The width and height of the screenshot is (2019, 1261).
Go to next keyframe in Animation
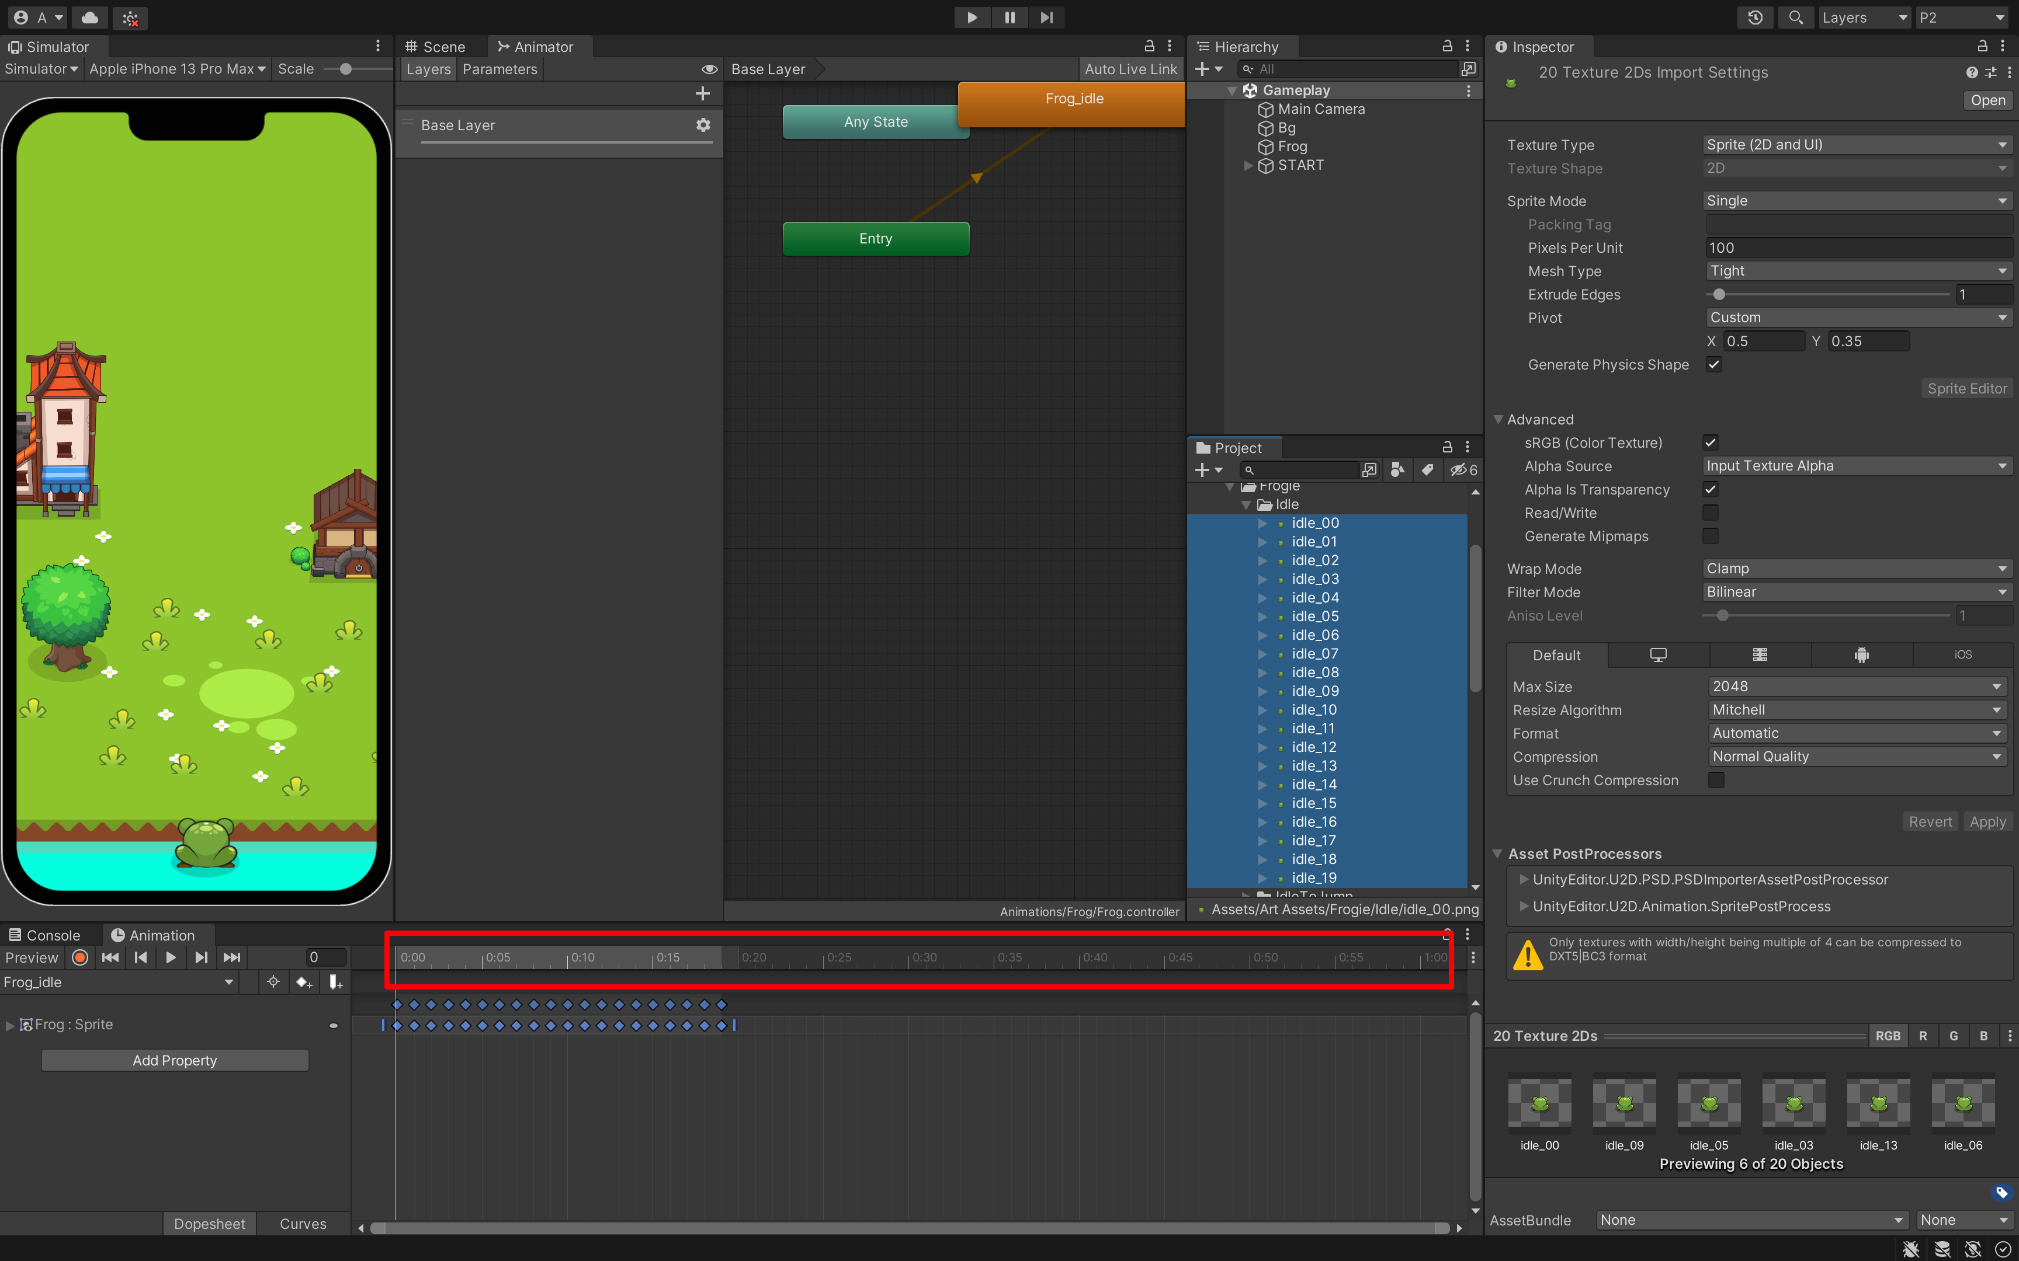[x=201, y=957]
